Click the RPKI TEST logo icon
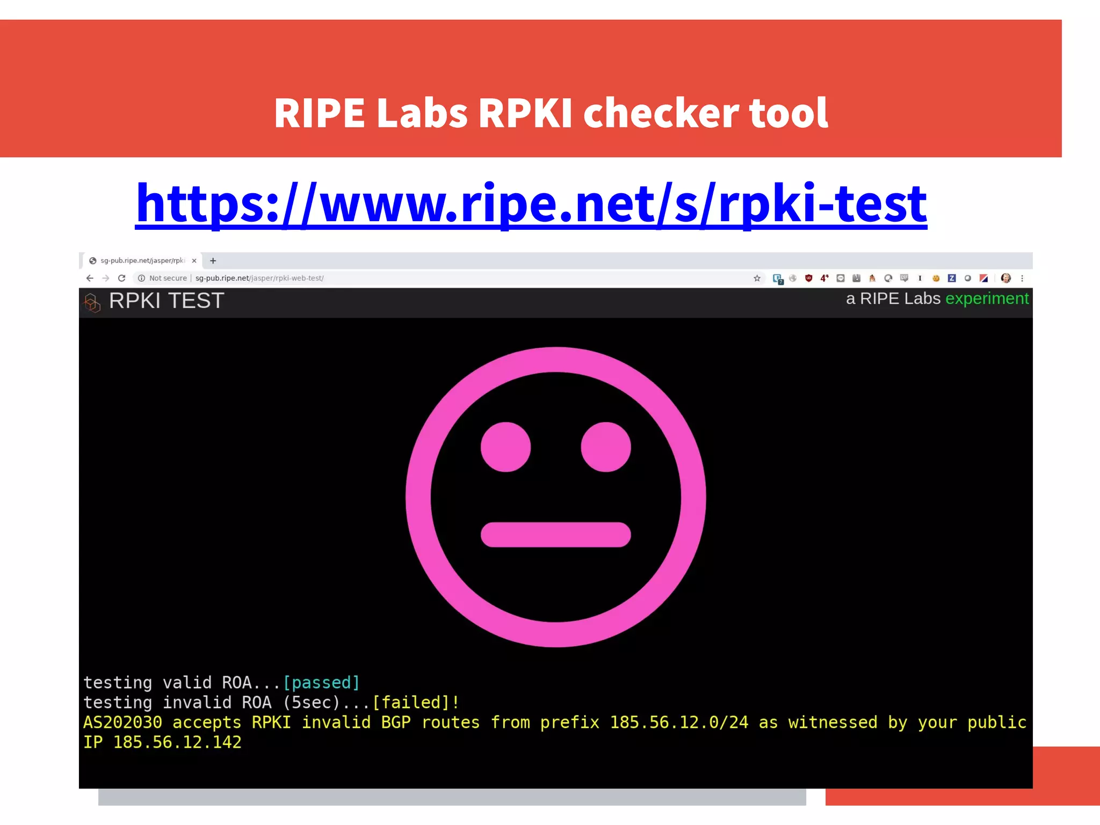This screenshot has height=825, width=1100. point(92,303)
